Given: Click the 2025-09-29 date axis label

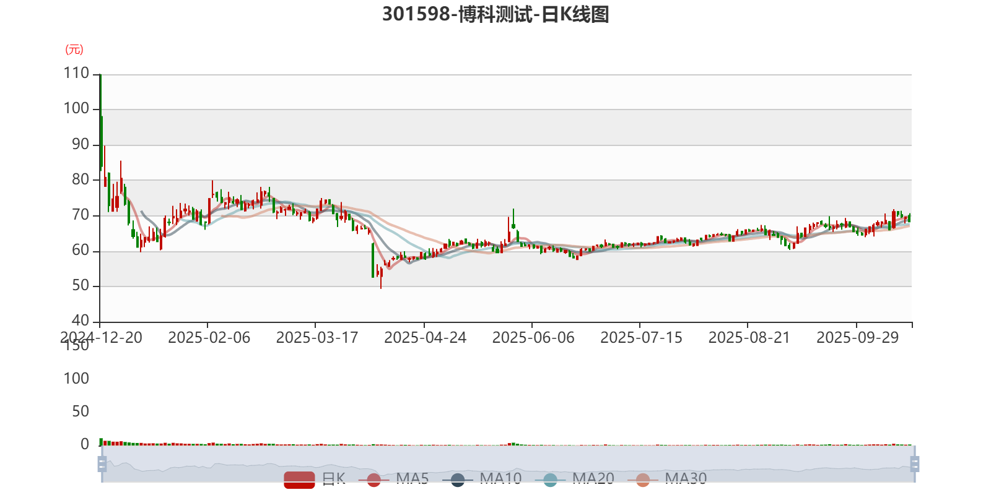Looking at the screenshot, I should 857,337.
